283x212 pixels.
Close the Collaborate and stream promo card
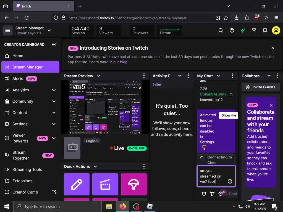tap(271, 105)
